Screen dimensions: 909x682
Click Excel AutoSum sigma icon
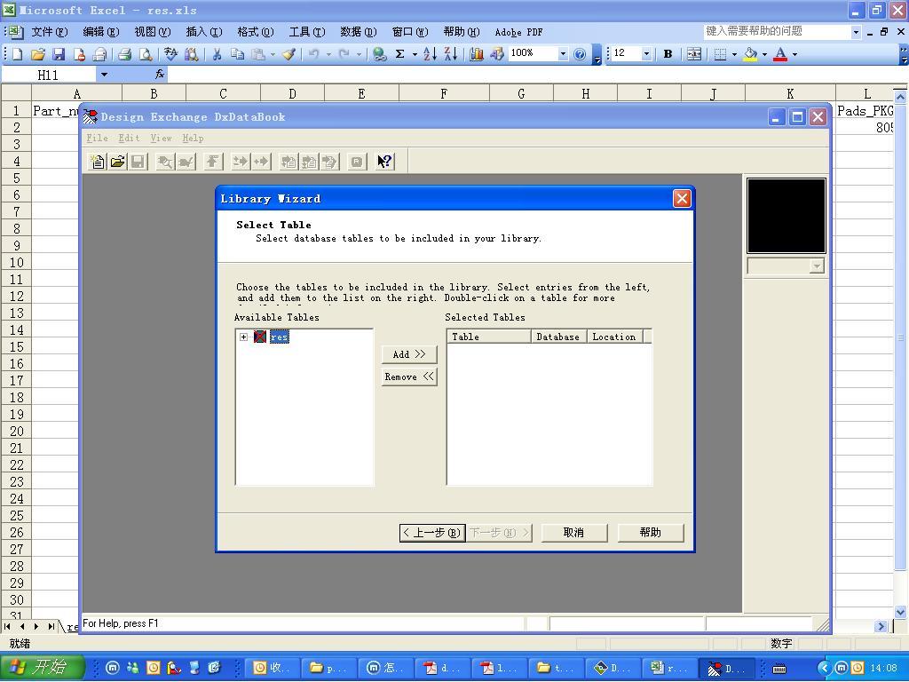(x=399, y=54)
